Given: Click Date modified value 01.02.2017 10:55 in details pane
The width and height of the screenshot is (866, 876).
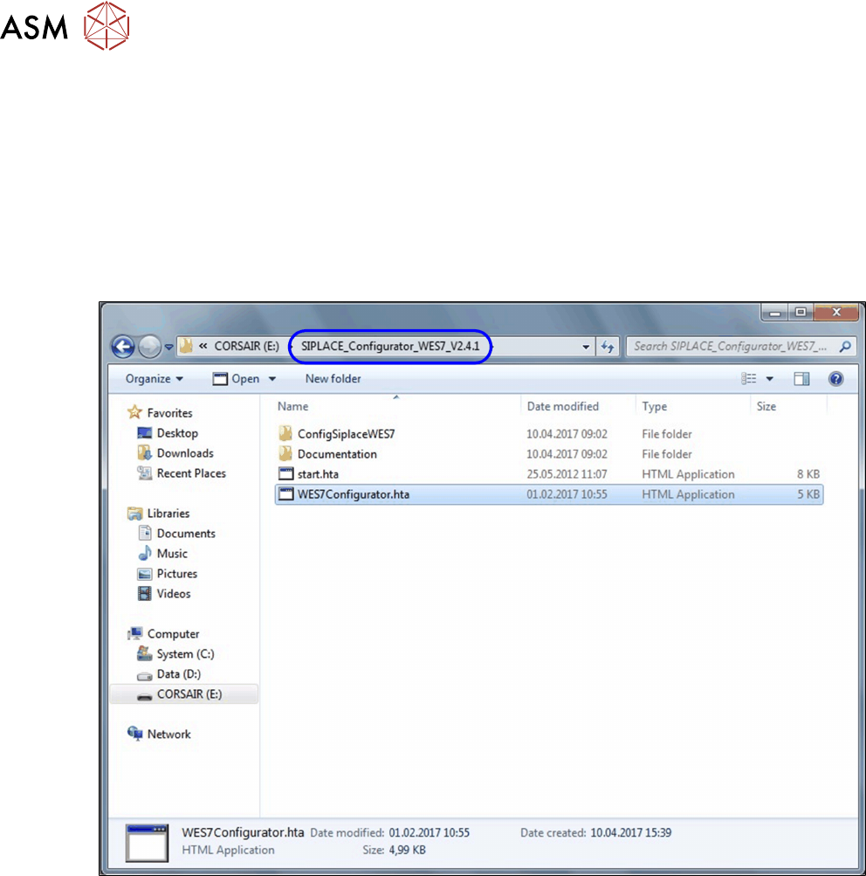Looking at the screenshot, I should (429, 833).
